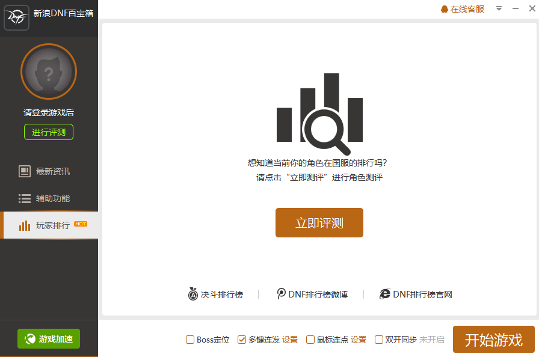Select the 玩家排行 sidebar icon
Image resolution: width=539 pixels, height=357 pixels.
(x=25, y=225)
